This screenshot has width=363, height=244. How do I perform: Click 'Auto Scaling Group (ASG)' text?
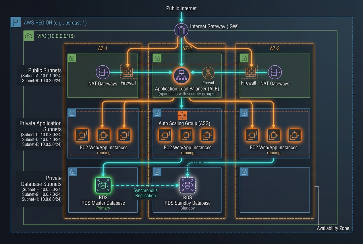click(185, 123)
